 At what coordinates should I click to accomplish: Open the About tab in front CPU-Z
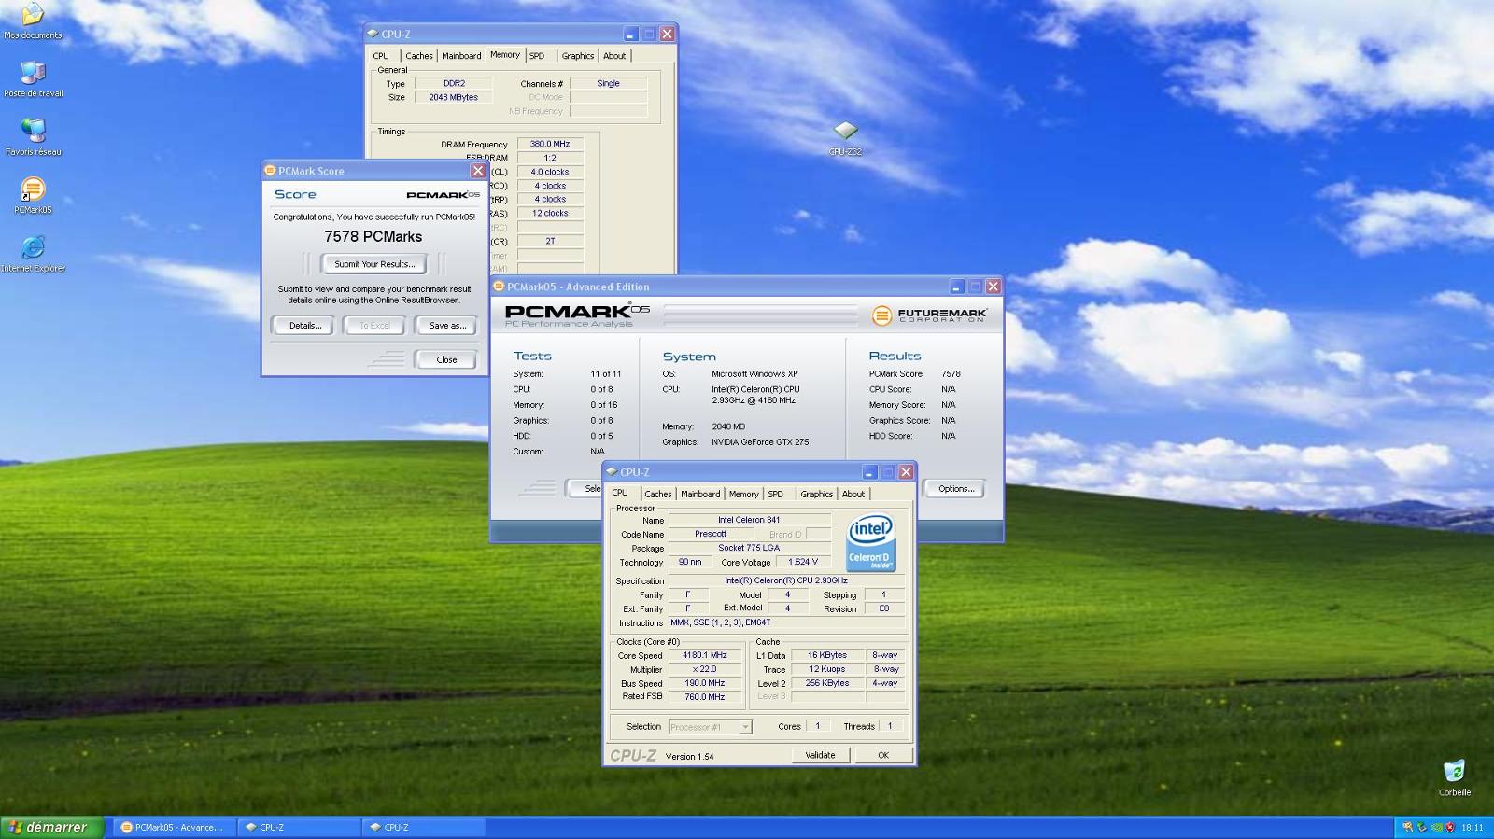(853, 494)
